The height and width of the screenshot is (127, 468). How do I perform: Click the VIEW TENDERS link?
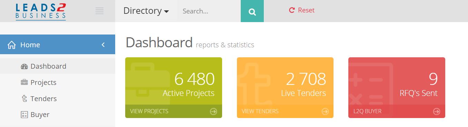pos(260,111)
